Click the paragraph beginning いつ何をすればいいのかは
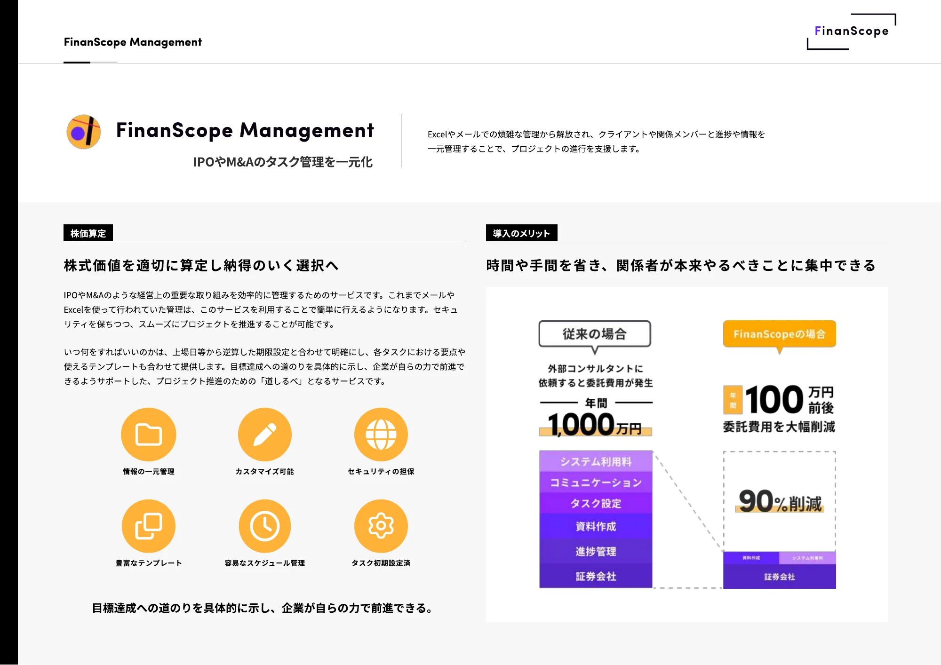The height and width of the screenshot is (665, 941). click(x=264, y=366)
